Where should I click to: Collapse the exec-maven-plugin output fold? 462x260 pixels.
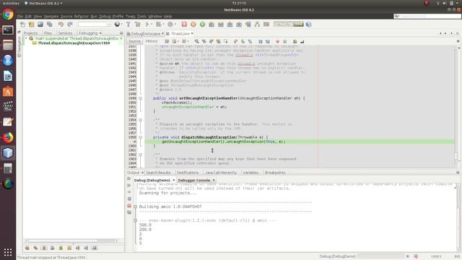pyautogui.click(x=135, y=220)
